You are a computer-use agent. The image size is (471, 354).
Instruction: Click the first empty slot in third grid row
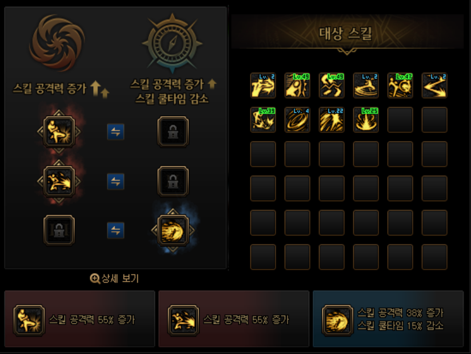tap(263, 154)
